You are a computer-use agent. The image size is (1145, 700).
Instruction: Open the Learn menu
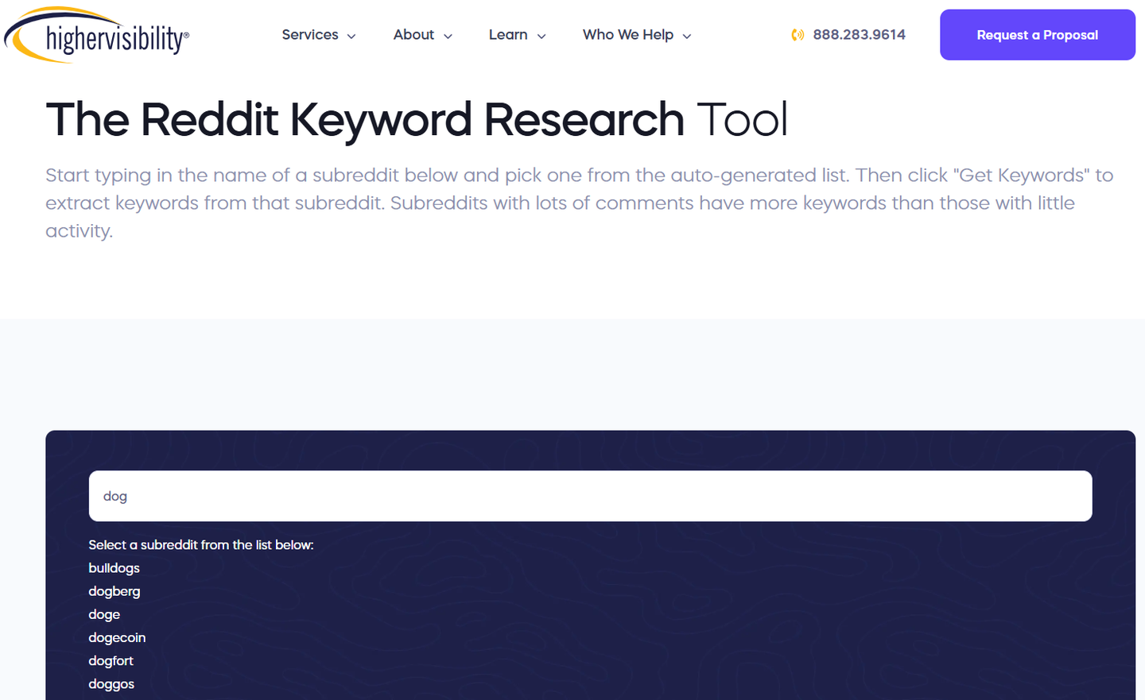pyautogui.click(x=508, y=35)
